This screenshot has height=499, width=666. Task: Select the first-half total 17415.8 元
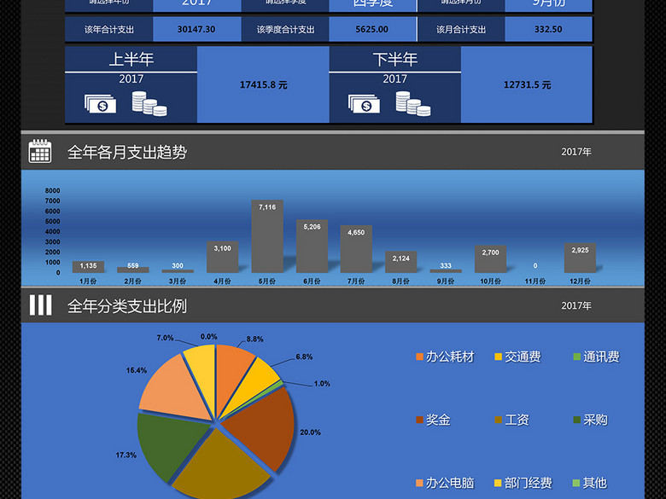click(x=263, y=84)
